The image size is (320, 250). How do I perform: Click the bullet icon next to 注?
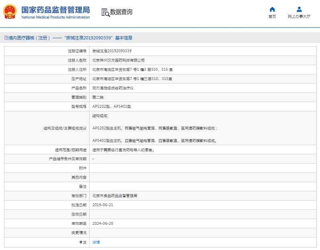click(81, 242)
